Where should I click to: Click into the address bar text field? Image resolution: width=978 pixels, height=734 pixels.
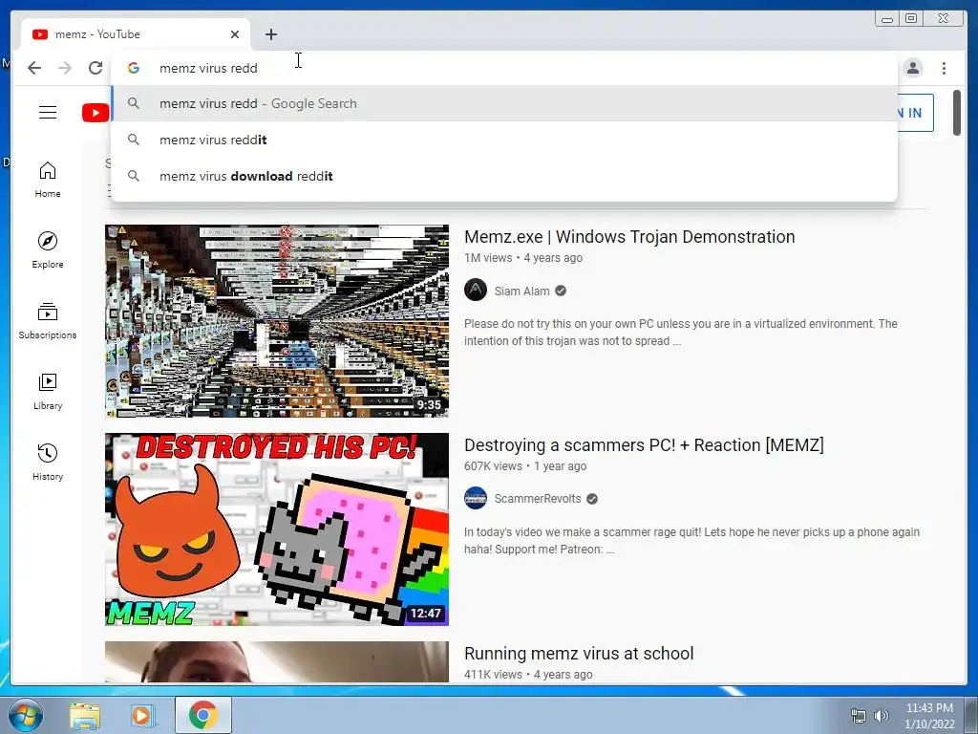tap(504, 68)
